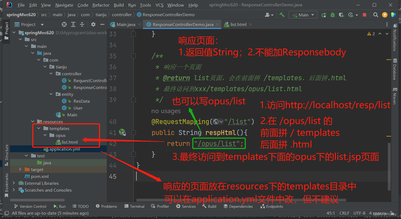Click Select Opened File target icon
The width and height of the screenshot is (401, 219).
coord(64,24)
